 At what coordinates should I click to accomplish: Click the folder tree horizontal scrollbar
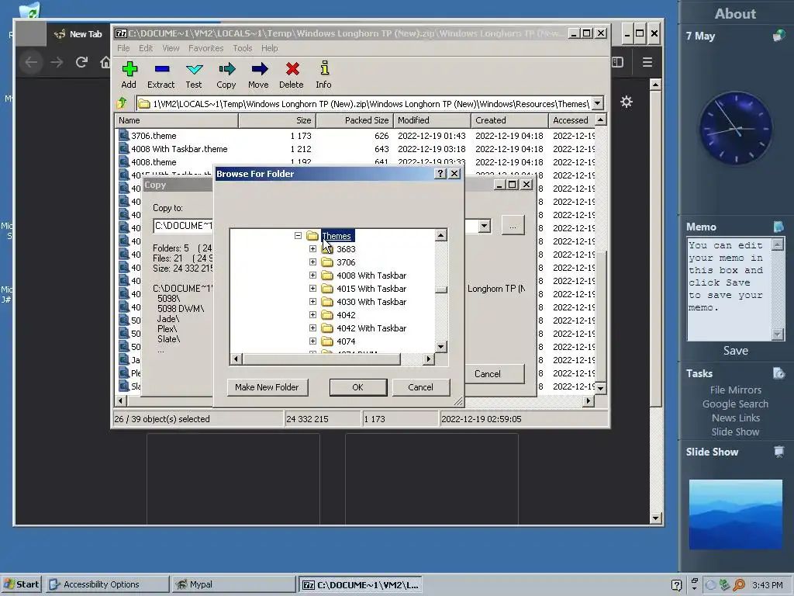click(x=332, y=359)
